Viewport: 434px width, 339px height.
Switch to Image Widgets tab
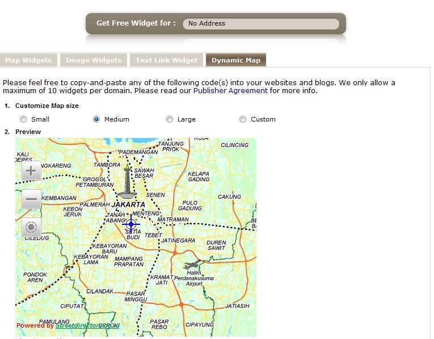click(94, 60)
